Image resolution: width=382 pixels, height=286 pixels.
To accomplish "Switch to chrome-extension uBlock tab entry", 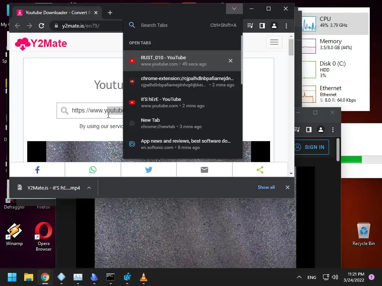I will tap(182, 82).
